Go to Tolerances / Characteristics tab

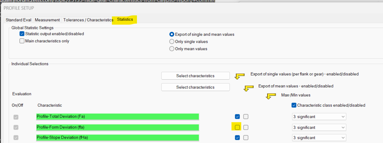coord(88,20)
